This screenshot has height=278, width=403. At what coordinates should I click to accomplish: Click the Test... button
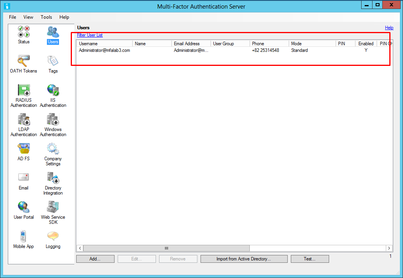310,259
